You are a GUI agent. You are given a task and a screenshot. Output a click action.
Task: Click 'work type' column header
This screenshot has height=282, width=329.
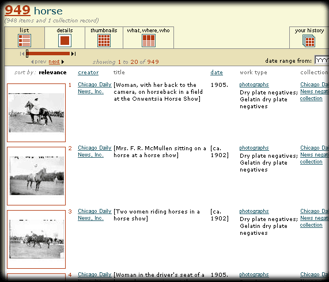point(254,73)
